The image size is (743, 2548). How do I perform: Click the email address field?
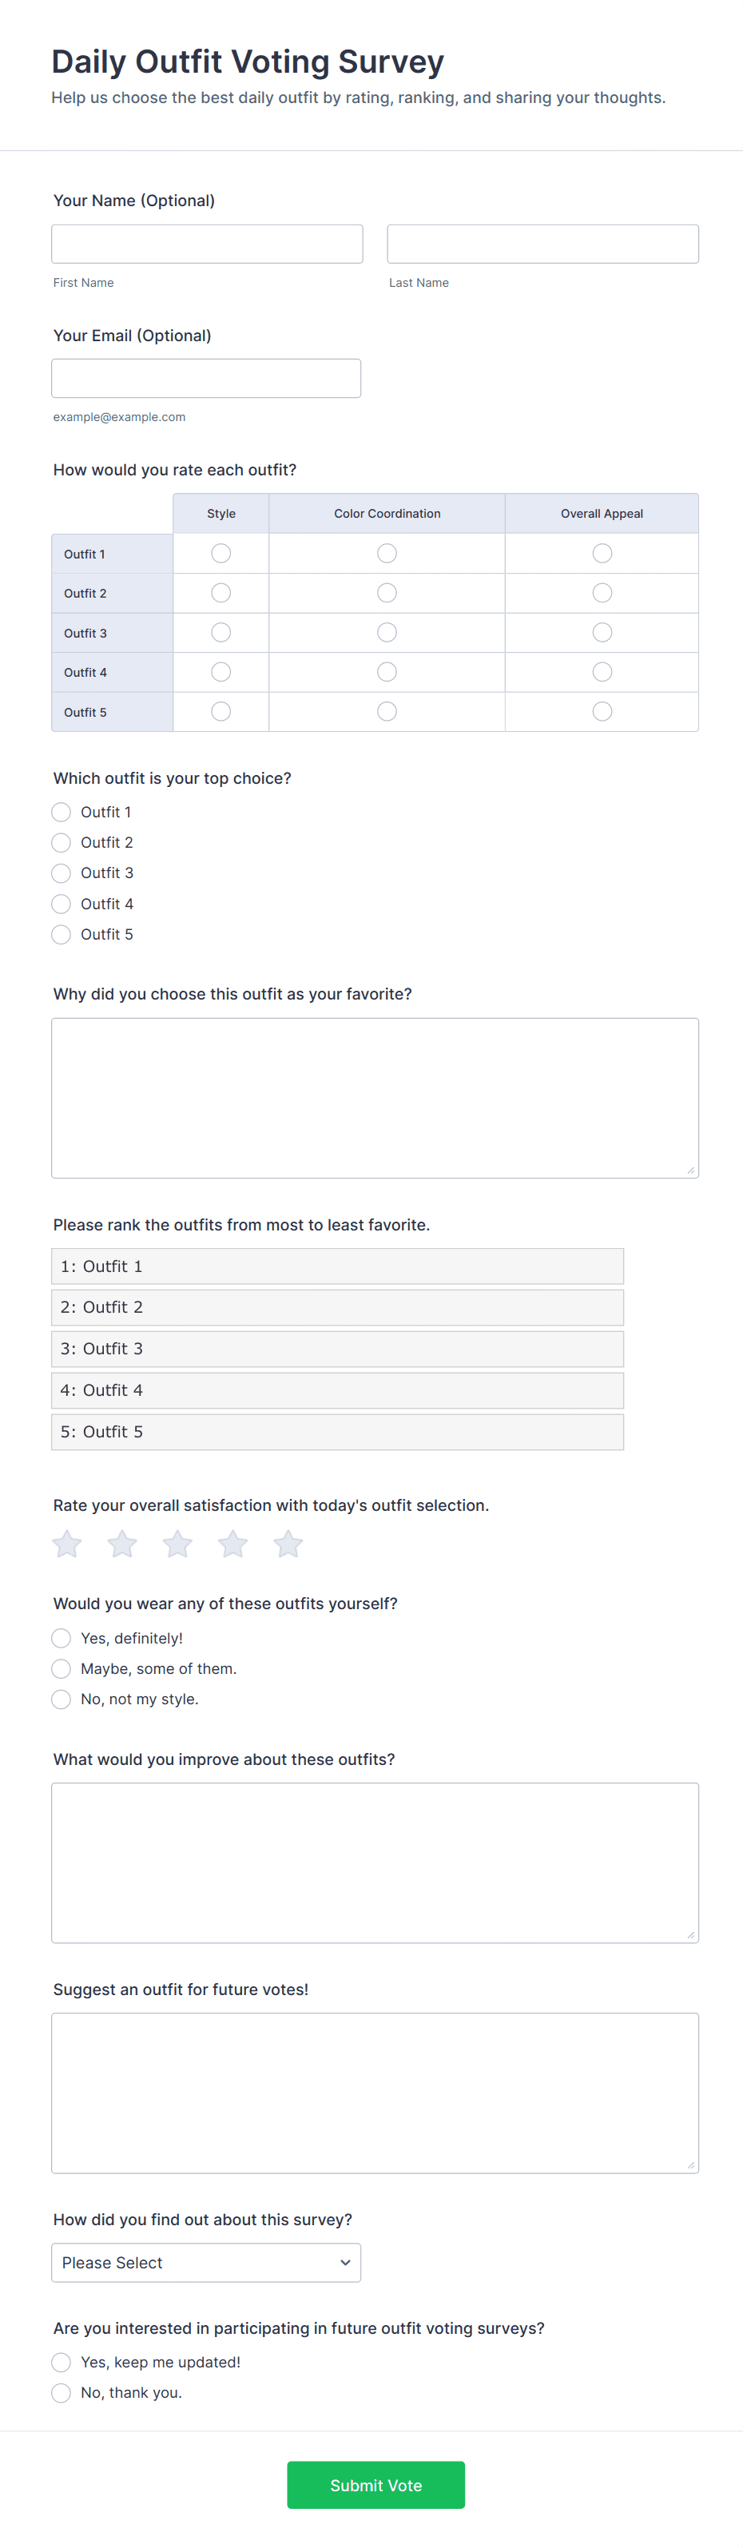(x=206, y=379)
